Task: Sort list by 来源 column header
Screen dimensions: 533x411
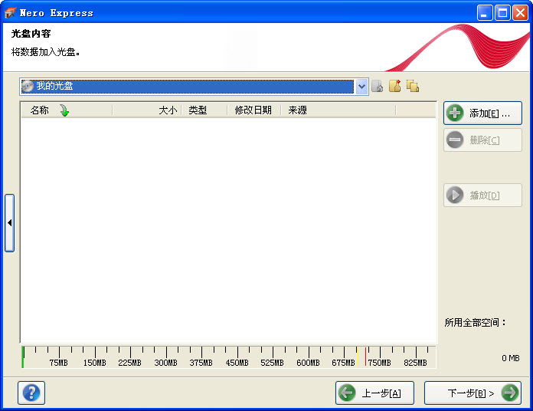Action: tap(338, 110)
